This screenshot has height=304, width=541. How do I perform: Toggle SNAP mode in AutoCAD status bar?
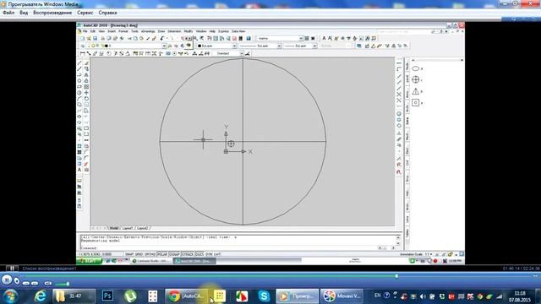[129, 254]
